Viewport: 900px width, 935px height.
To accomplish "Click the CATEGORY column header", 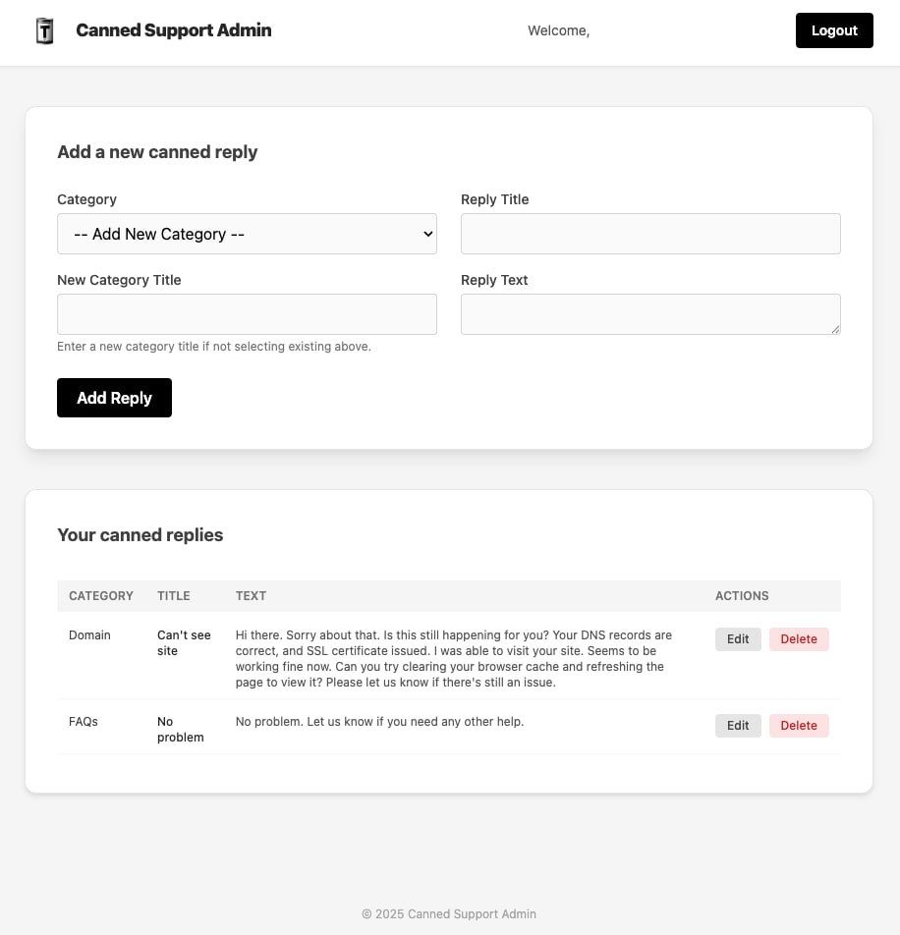I will [x=101, y=596].
